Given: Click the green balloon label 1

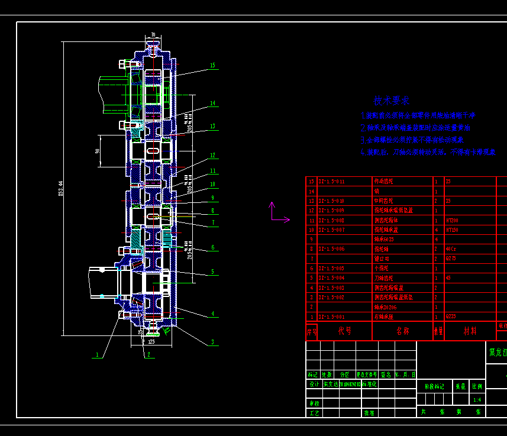Looking at the screenshot, I should click(x=97, y=355).
